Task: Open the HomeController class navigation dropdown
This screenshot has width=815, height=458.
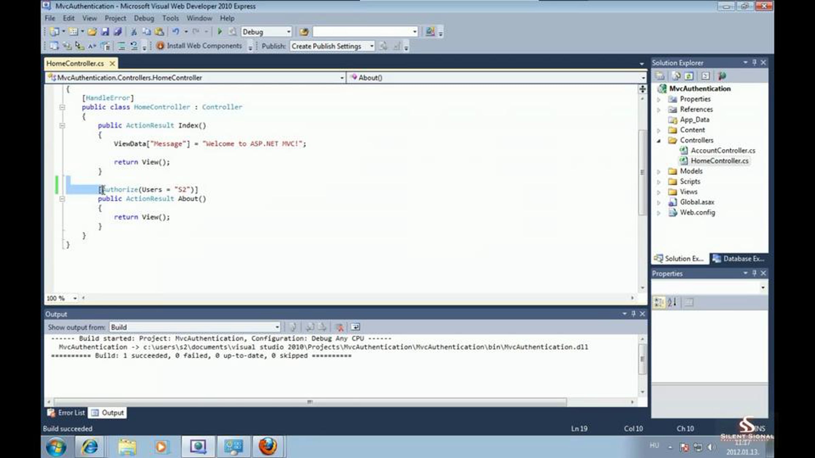Action: pyautogui.click(x=342, y=78)
